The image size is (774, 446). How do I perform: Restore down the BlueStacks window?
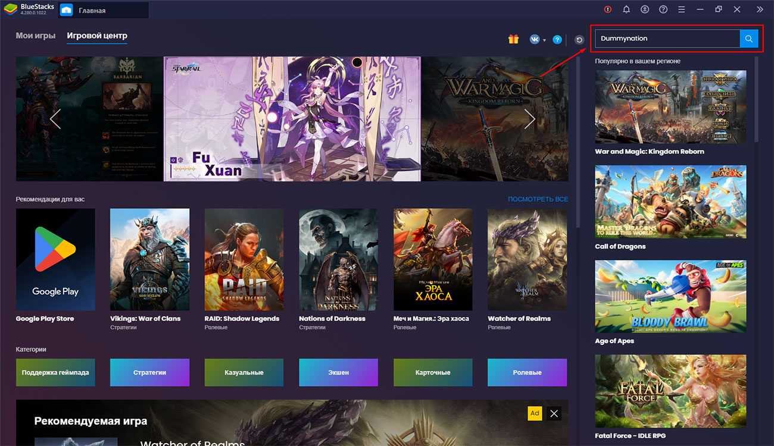[719, 10]
